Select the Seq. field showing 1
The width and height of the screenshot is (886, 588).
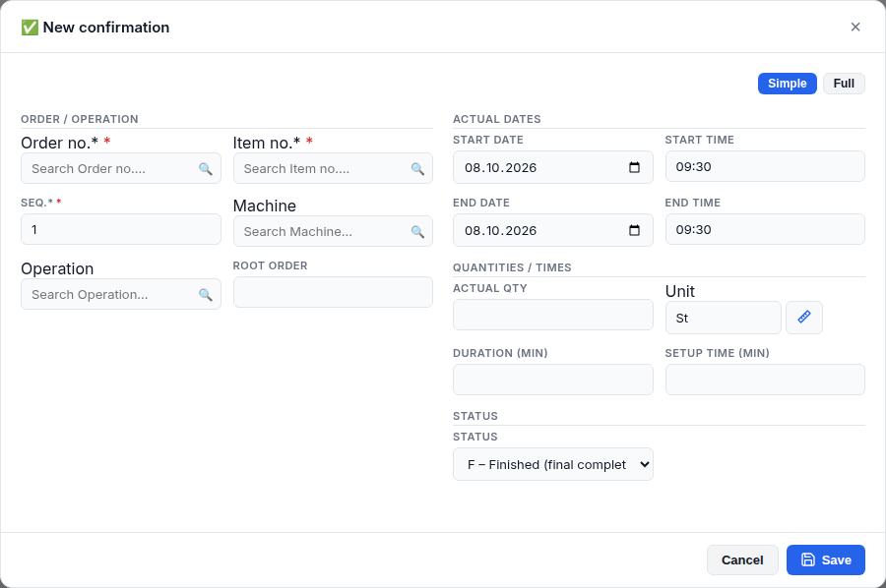tap(121, 229)
